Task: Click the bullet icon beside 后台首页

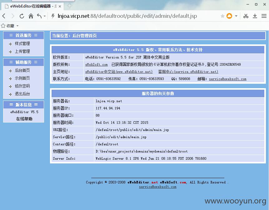Action: pos(10,71)
